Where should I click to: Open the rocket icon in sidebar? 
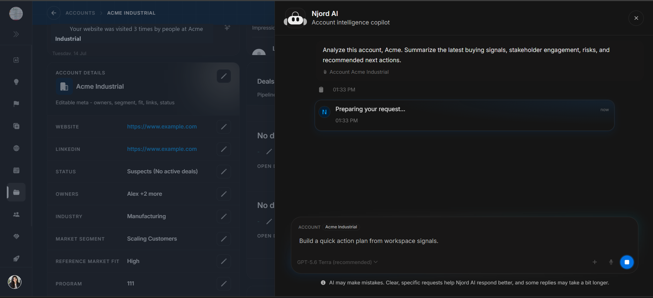click(x=16, y=259)
